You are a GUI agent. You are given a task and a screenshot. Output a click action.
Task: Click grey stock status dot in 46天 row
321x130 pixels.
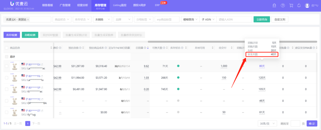[178, 101]
